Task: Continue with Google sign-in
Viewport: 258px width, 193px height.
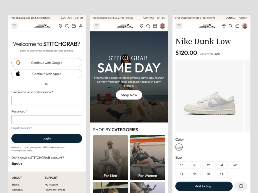Action: pyautogui.click(x=47, y=63)
